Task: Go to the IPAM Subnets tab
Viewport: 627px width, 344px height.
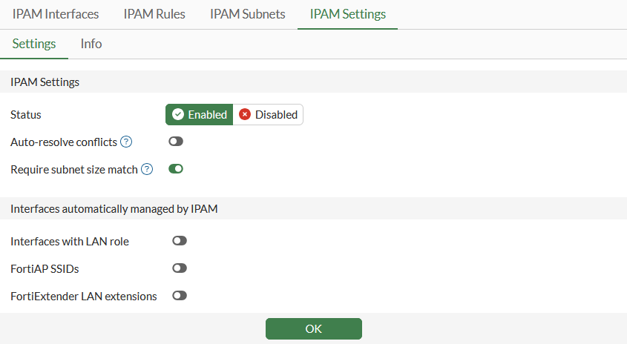Action: click(247, 14)
